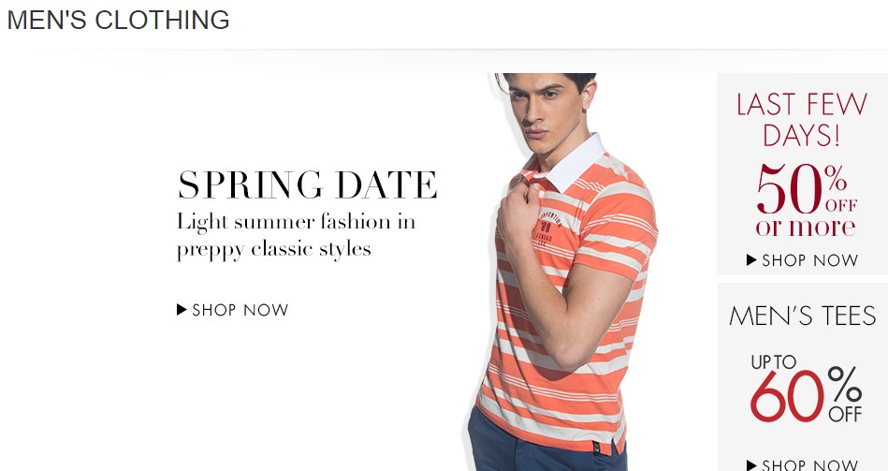The width and height of the screenshot is (888, 471).
Task: Click the arrow icon under Men's Tees offer
Action: (751, 465)
